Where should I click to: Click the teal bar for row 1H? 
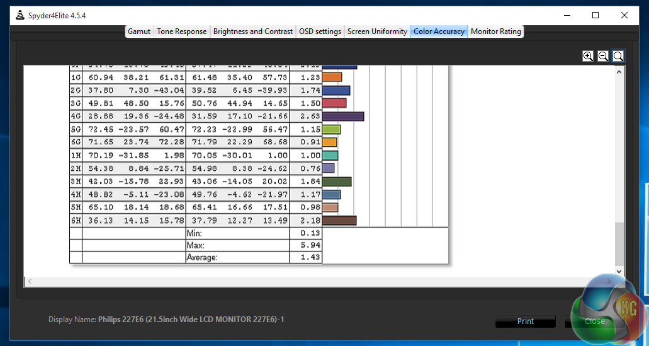point(330,156)
